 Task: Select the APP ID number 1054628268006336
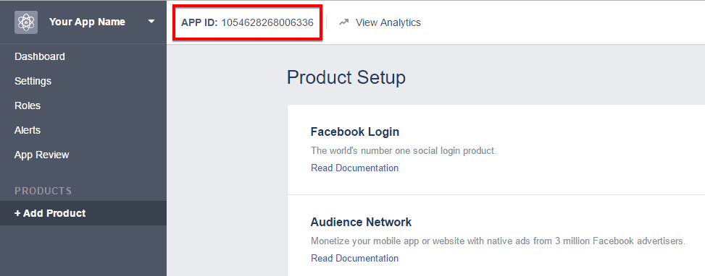coord(267,22)
